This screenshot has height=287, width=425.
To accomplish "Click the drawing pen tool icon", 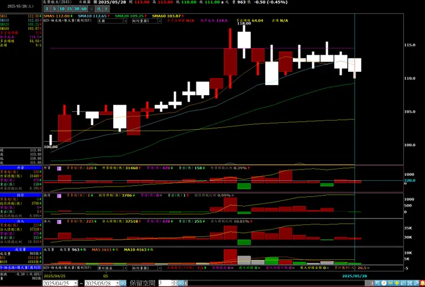I will click(416, 283).
